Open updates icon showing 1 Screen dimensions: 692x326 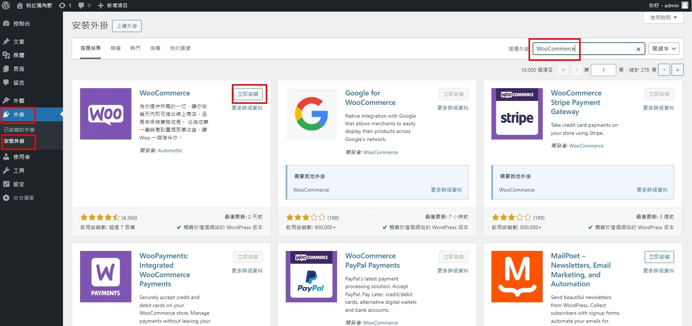65,5
